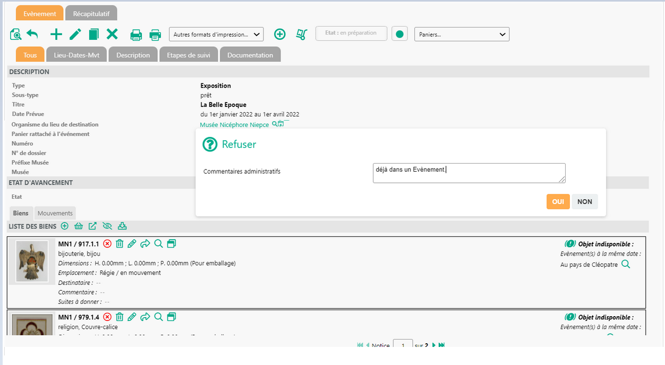This screenshot has width=665, height=365.
Task: Click the green circle state indicator button
Action: (399, 34)
